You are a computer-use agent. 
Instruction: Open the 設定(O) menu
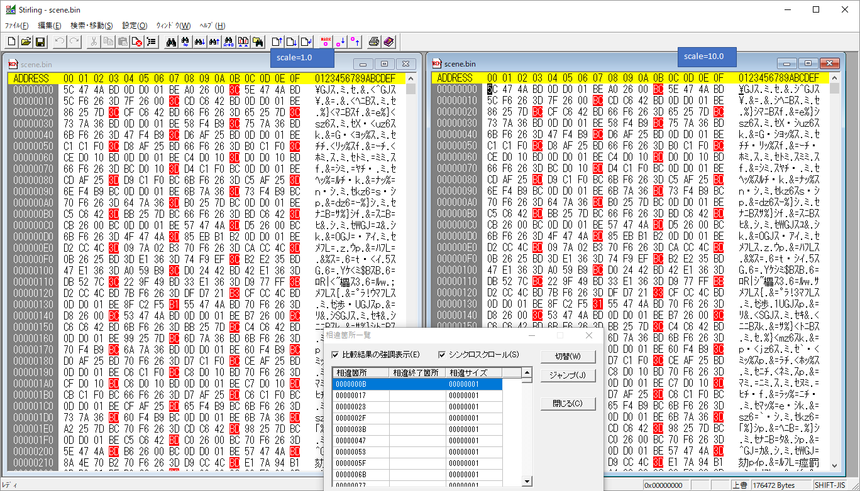[x=135, y=26]
